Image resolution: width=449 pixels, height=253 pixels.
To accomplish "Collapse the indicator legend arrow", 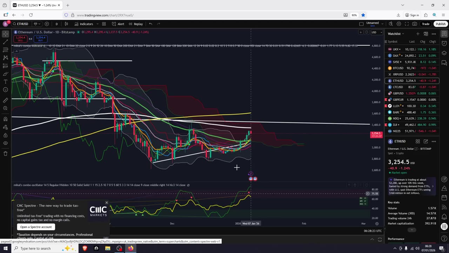I will click(x=16, y=51).
